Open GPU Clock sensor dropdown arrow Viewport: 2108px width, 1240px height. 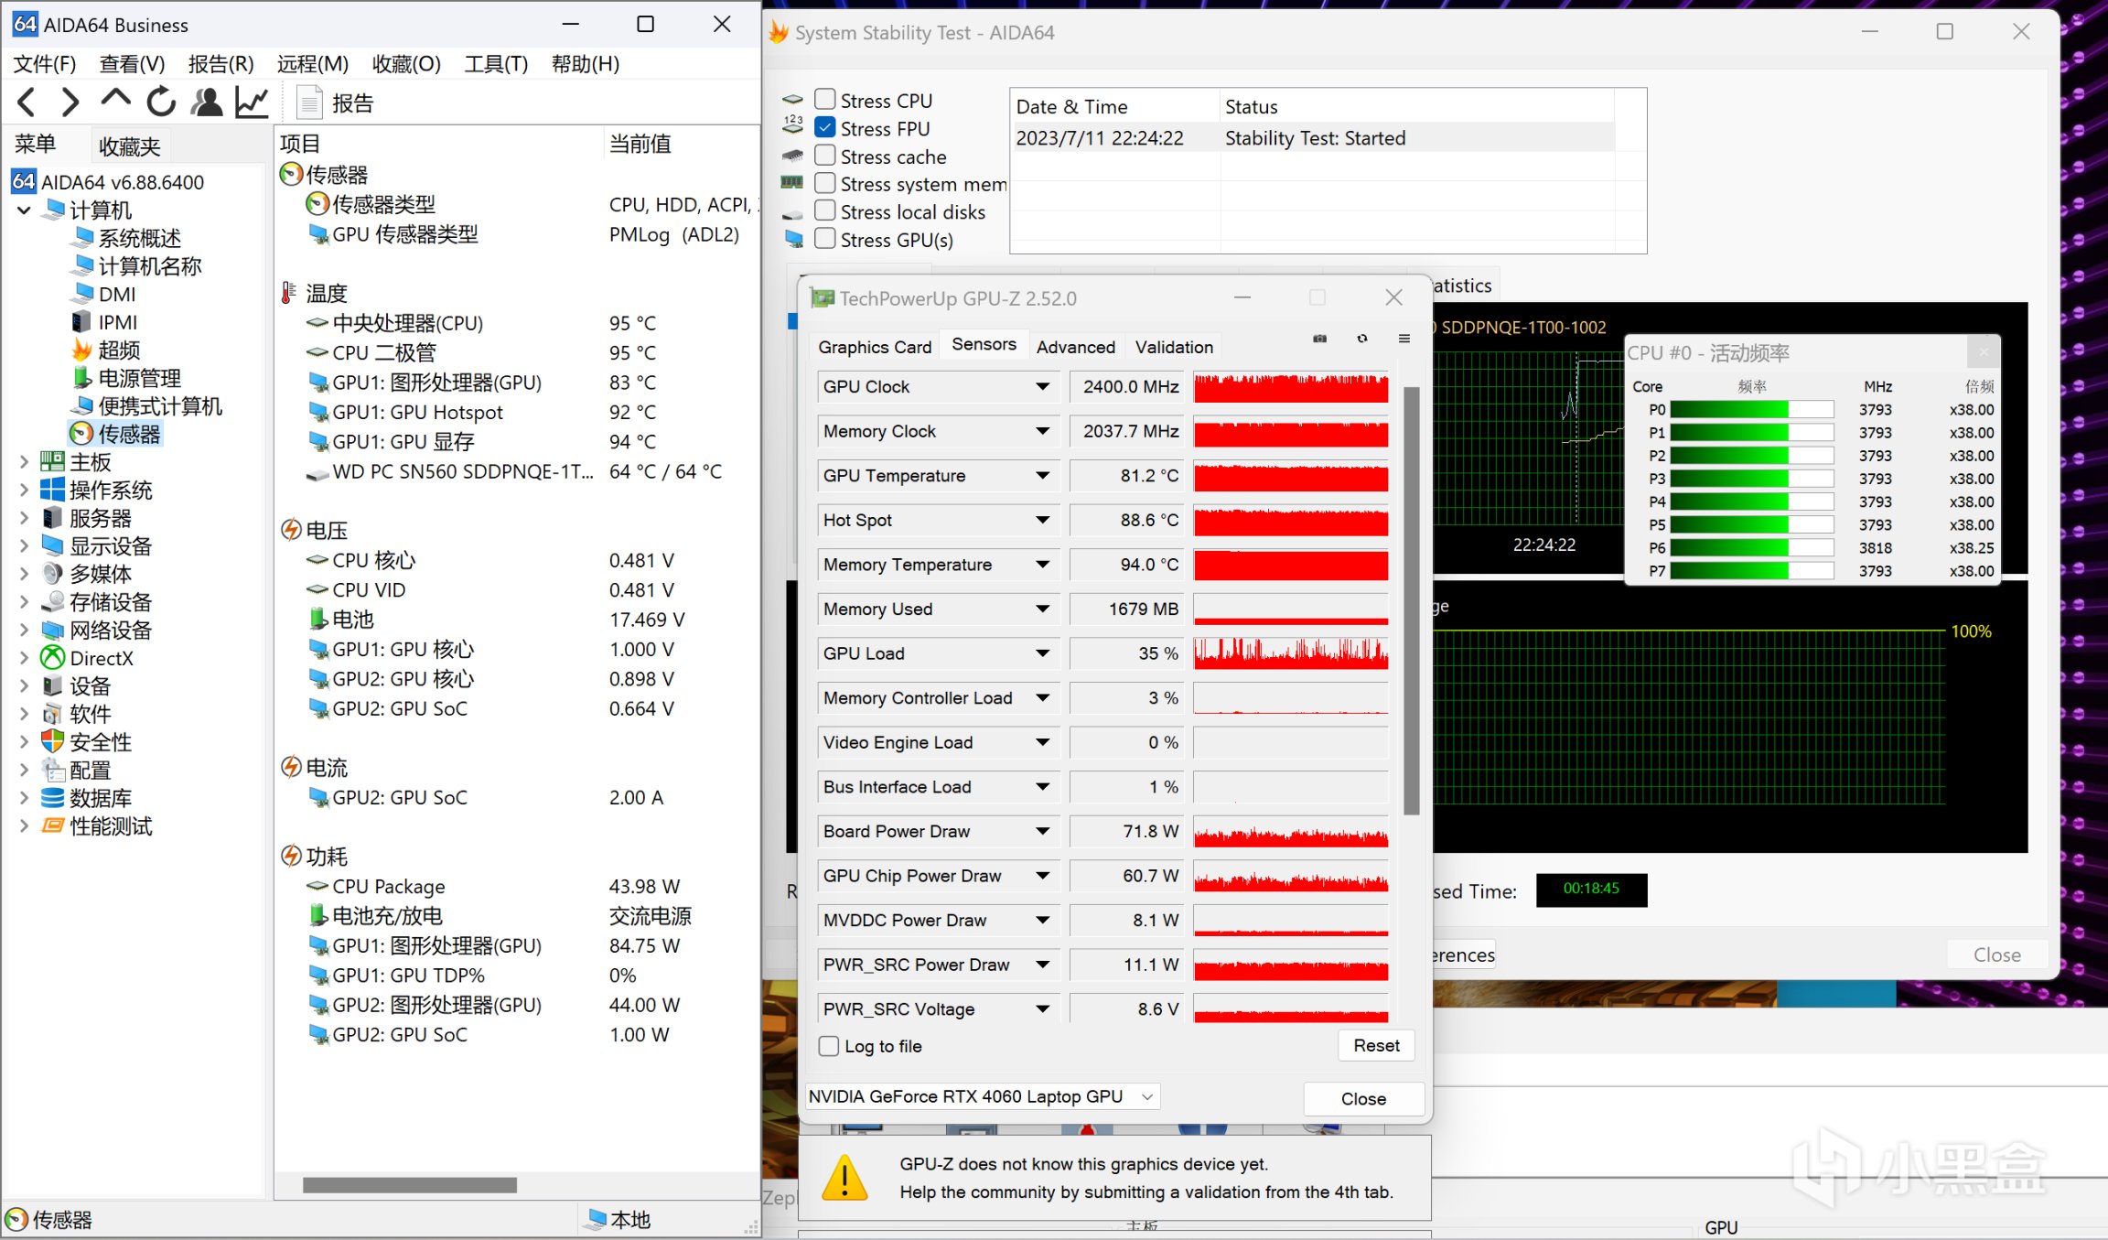(1042, 386)
